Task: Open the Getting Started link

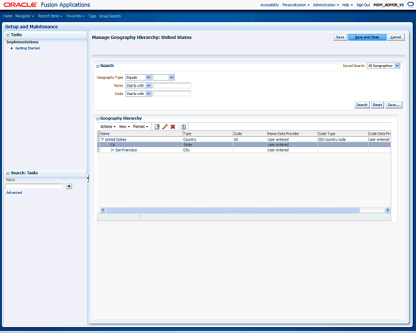Action: pyautogui.click(x=27, y=48)
